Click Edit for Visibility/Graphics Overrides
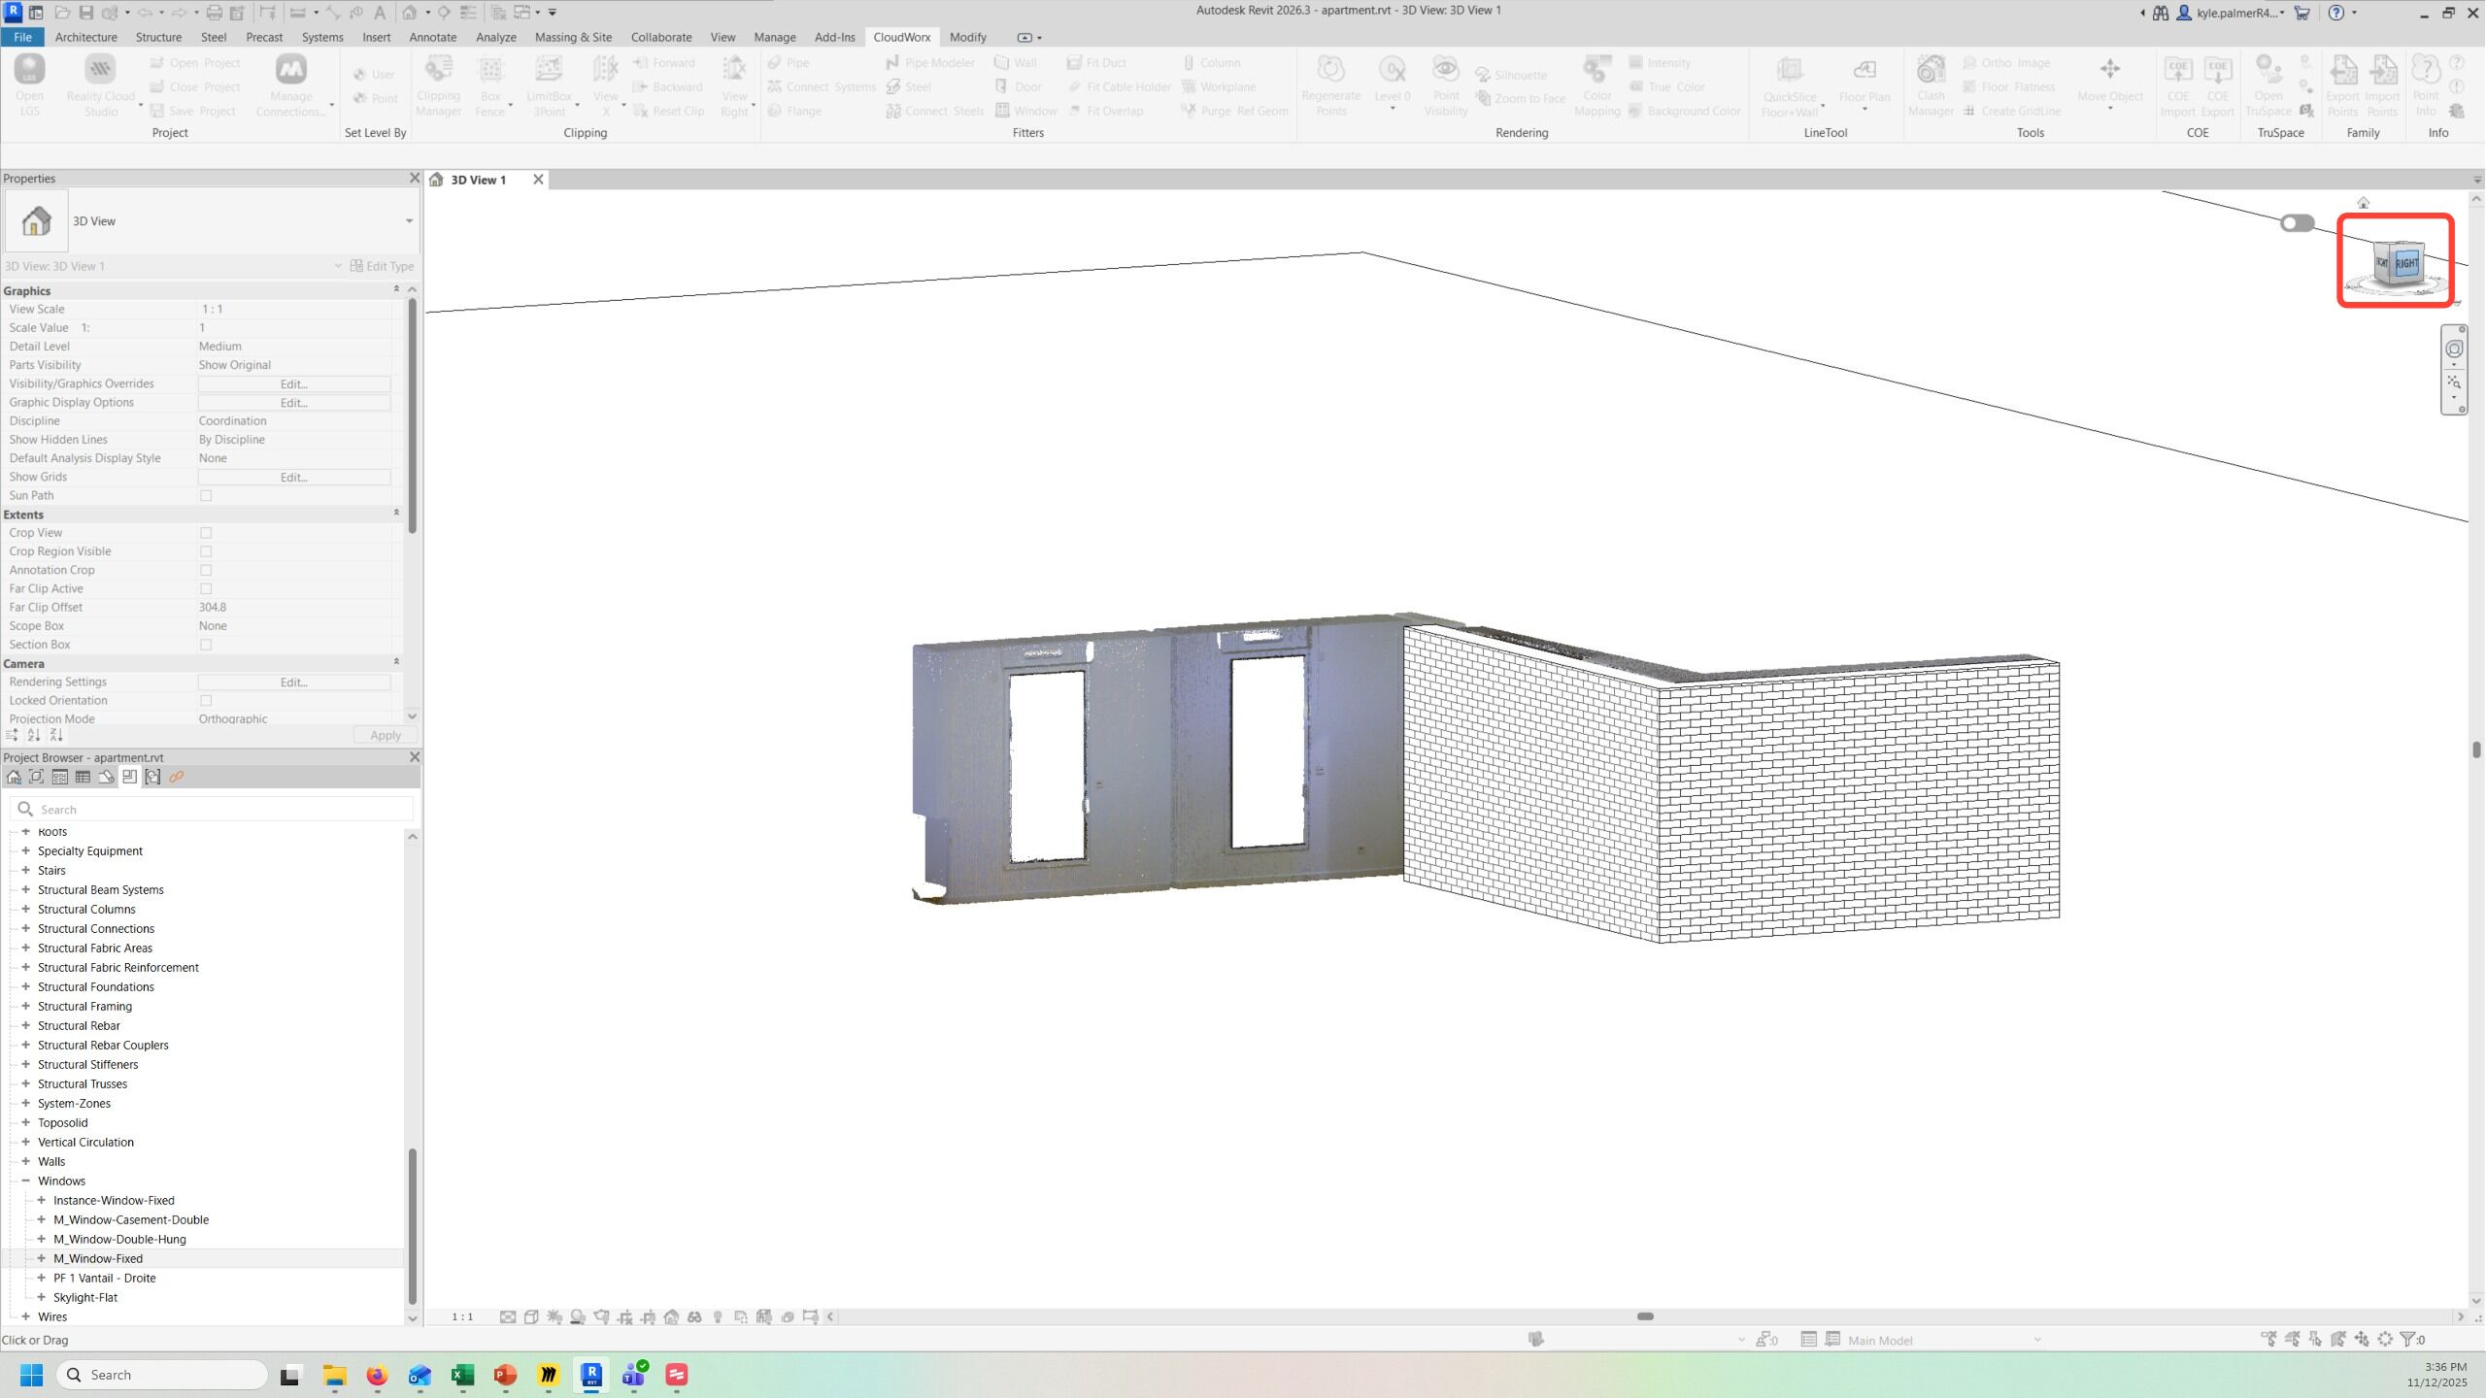This screenshot has width=2486, height=1398. tap(293, 384)
